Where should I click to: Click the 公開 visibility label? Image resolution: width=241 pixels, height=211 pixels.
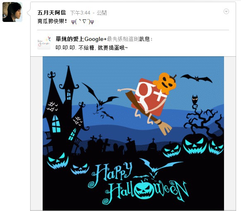click(x=101, y=13)
